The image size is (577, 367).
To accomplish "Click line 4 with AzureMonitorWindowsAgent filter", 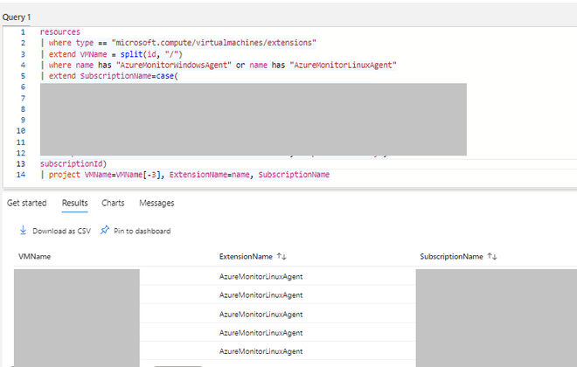I will 219,65.
